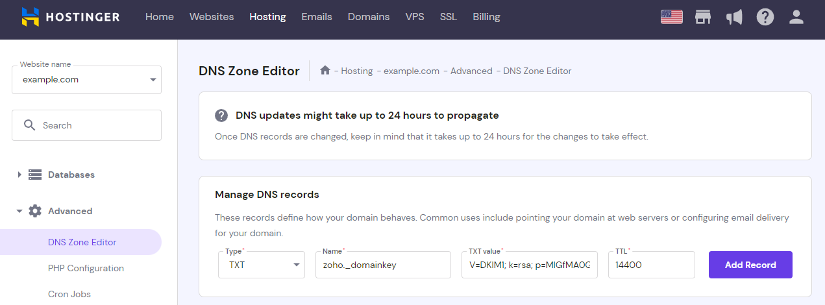Screen dimensions: 825x305
Task: Open the Billing menu item
Action: 486,17
